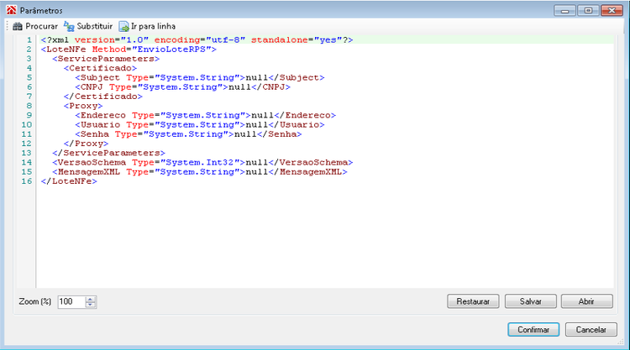Click the MensagemXML element line
The image size is (630, 350).
(x=200, y=172)
